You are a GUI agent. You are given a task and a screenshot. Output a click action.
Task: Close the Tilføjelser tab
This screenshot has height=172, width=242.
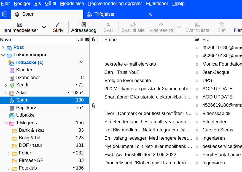(150, 14)
